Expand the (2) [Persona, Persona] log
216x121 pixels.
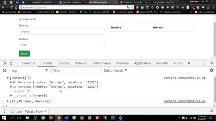8,101
